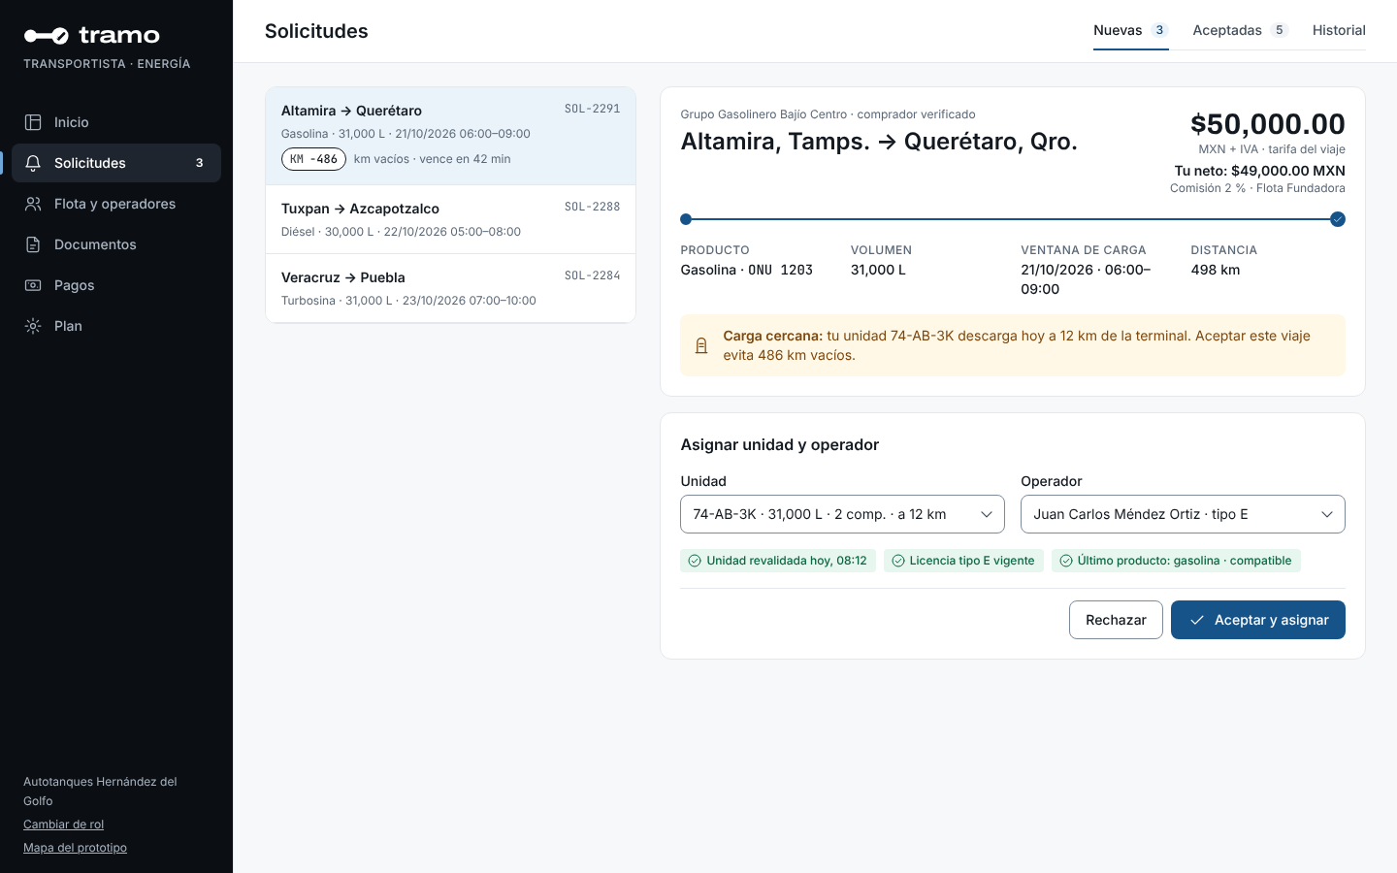Open Pagos in the sidebar
The image size is (1397, 873).
pos(116,285)
